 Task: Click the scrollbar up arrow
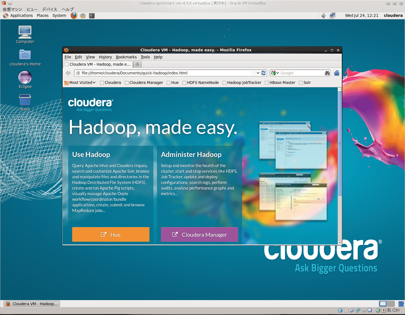pos(340,89)
